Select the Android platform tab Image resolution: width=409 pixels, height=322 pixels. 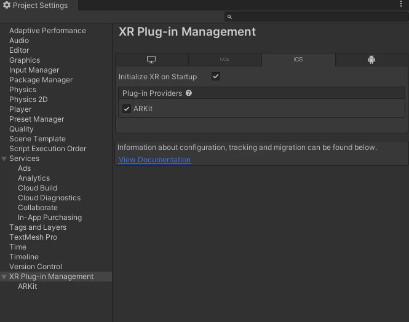[x=371, y=60]
